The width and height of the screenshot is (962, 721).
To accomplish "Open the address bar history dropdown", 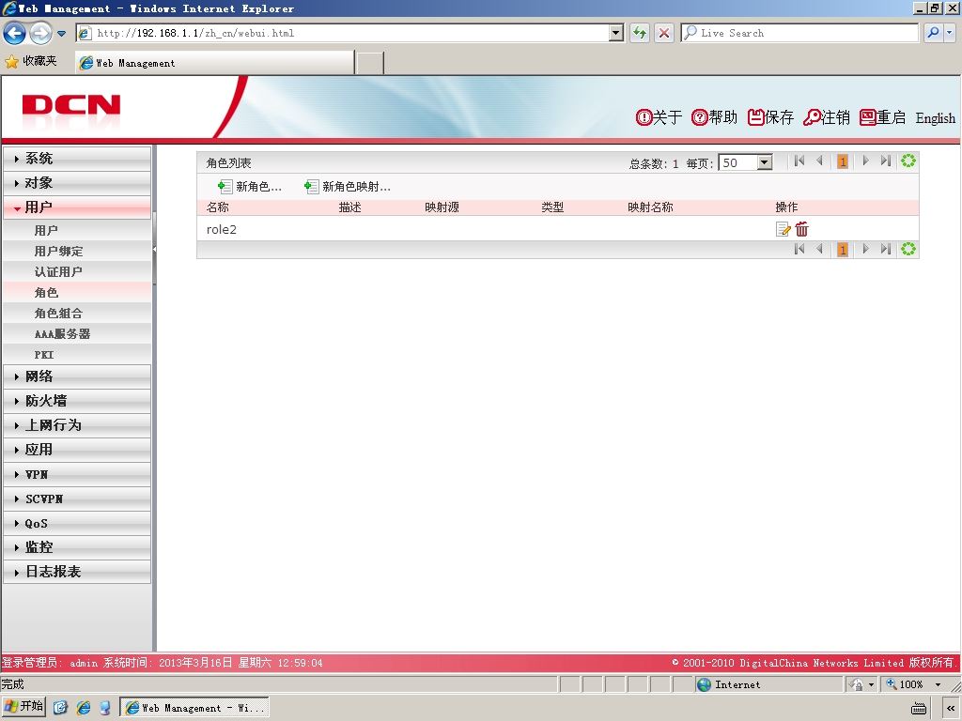I will click(x=616, y=33).
